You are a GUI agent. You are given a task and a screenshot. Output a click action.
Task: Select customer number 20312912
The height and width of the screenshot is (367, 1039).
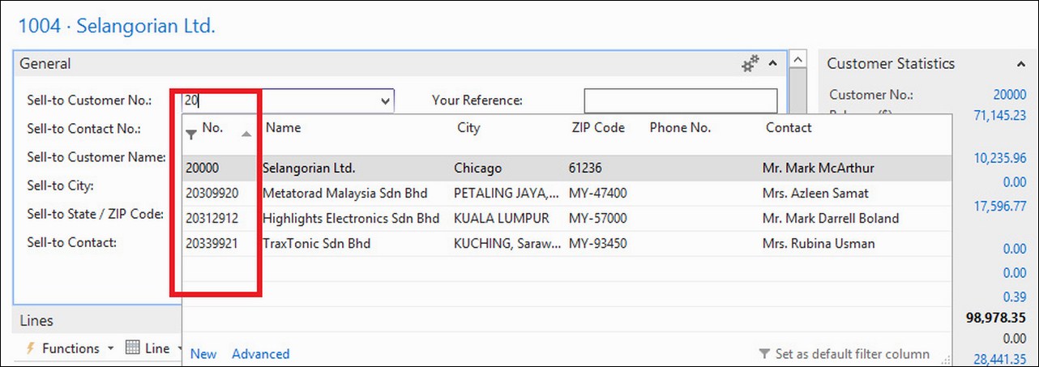coord(212,219)
